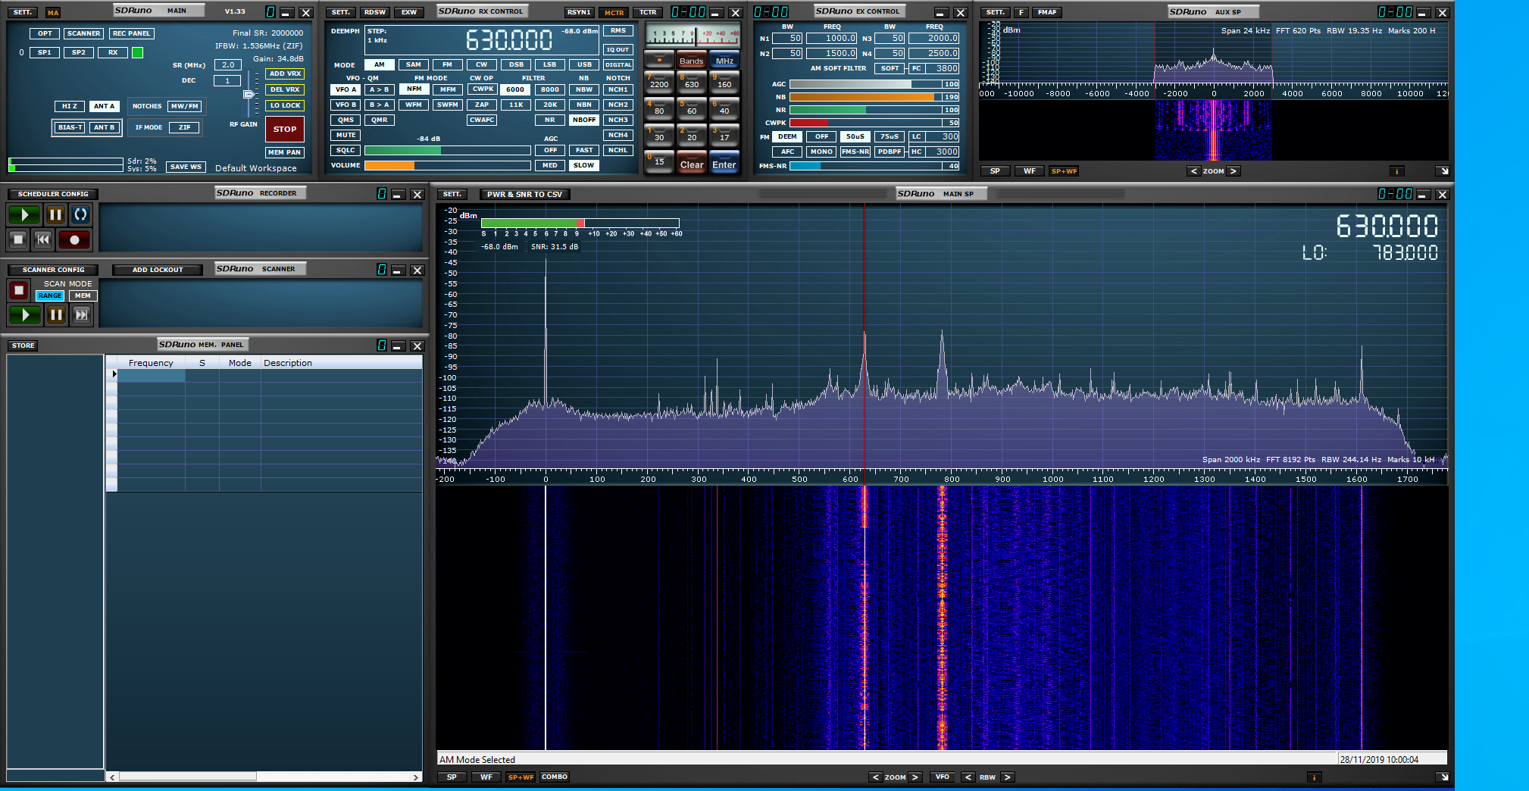Select the 40 band keypad button
This screenshot has height=791, width=1529.
tap(724, 108)
